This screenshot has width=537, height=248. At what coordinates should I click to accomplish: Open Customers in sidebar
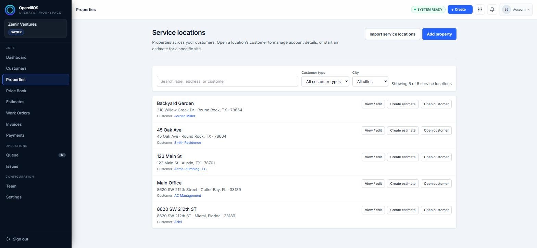(x=36, y=68)
